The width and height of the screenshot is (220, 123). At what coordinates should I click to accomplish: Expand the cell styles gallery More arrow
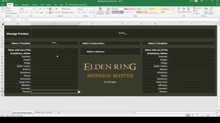pyautogui.click(x=173, y=13)
